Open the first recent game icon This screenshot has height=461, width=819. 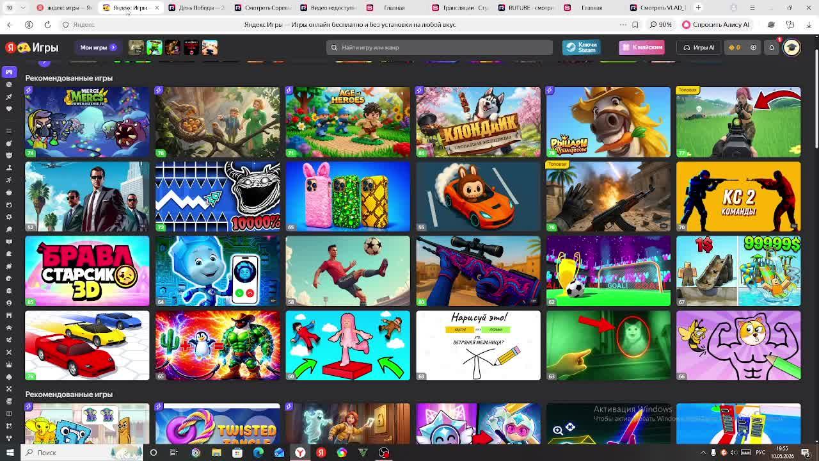point(136,47)
